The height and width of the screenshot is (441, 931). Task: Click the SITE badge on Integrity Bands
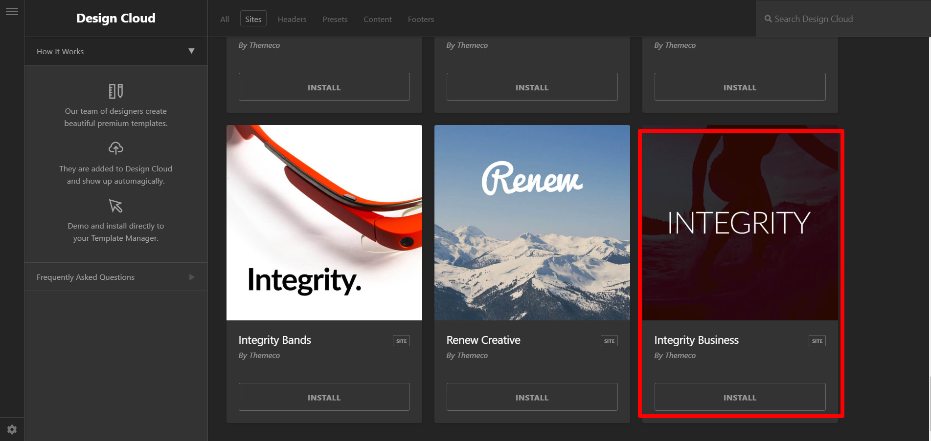coord(401,341)
